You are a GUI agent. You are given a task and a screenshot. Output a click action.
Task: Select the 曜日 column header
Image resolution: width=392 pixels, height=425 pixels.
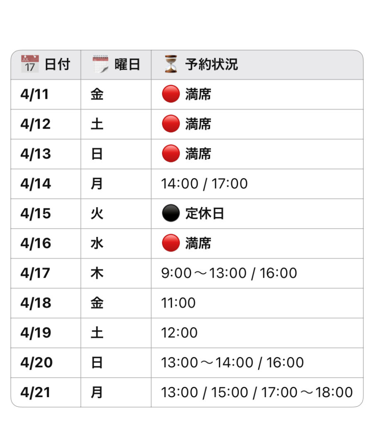(x=116, y=65)
